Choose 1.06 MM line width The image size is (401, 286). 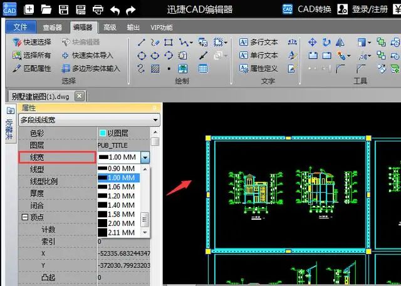click(118, 187)
